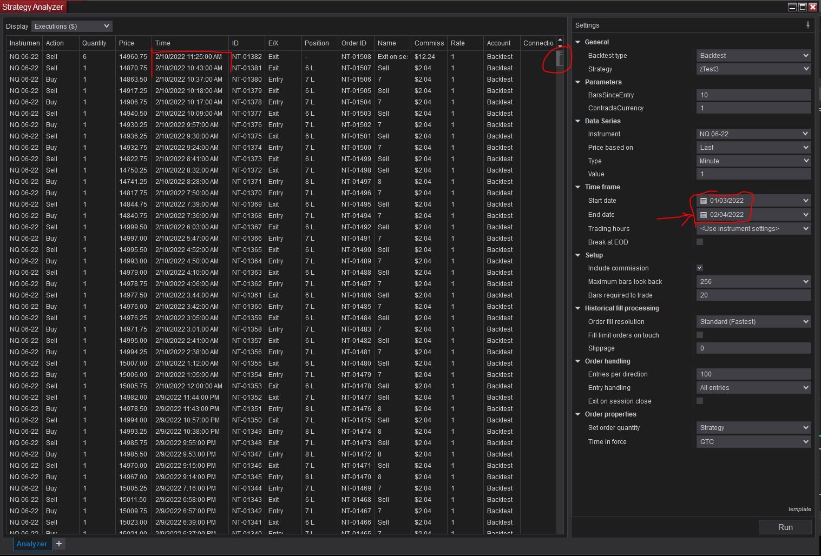This screenshot has height=556, width=821.
Task: Sort by the Time column header
Action: click(x=190, y=43)
